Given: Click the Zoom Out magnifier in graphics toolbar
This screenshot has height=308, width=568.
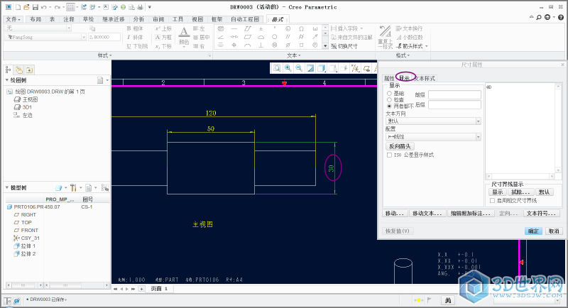Looking at the screenshot, I should click(299, 68).
